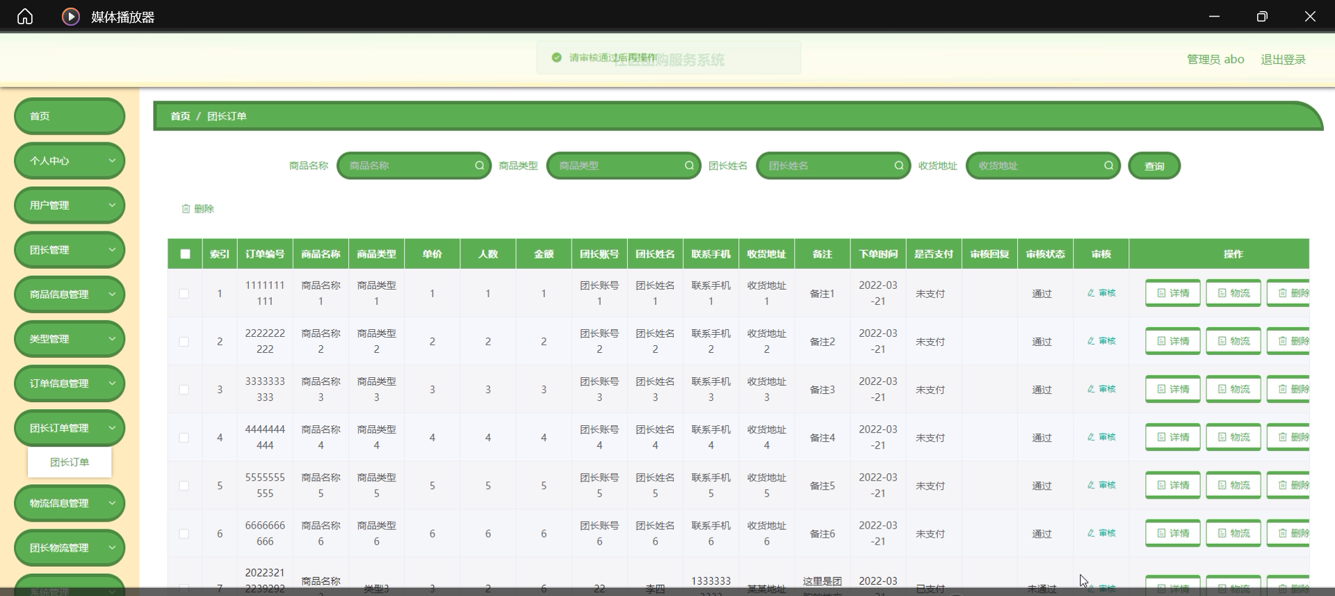Open 详情 for order 3333333333

1173,389
